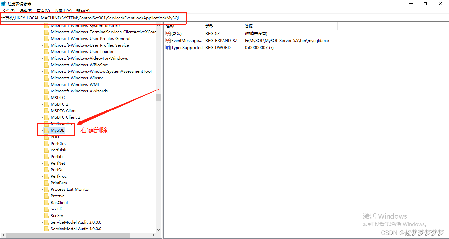The width and height of the screenshot is (449, 239).
Task: Click the 类型 column header
Action: [x=223, y=26]
